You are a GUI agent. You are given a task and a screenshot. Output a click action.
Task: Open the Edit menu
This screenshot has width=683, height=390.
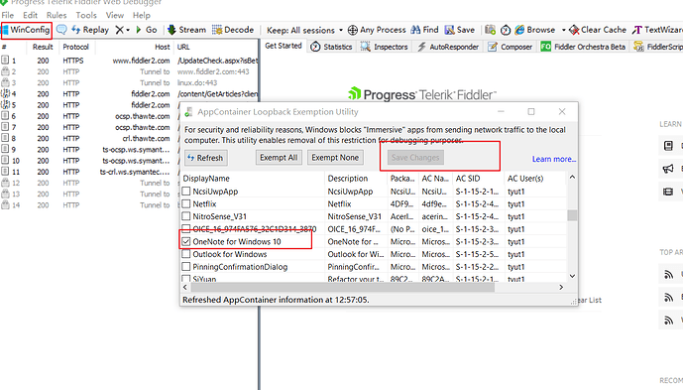30,15
